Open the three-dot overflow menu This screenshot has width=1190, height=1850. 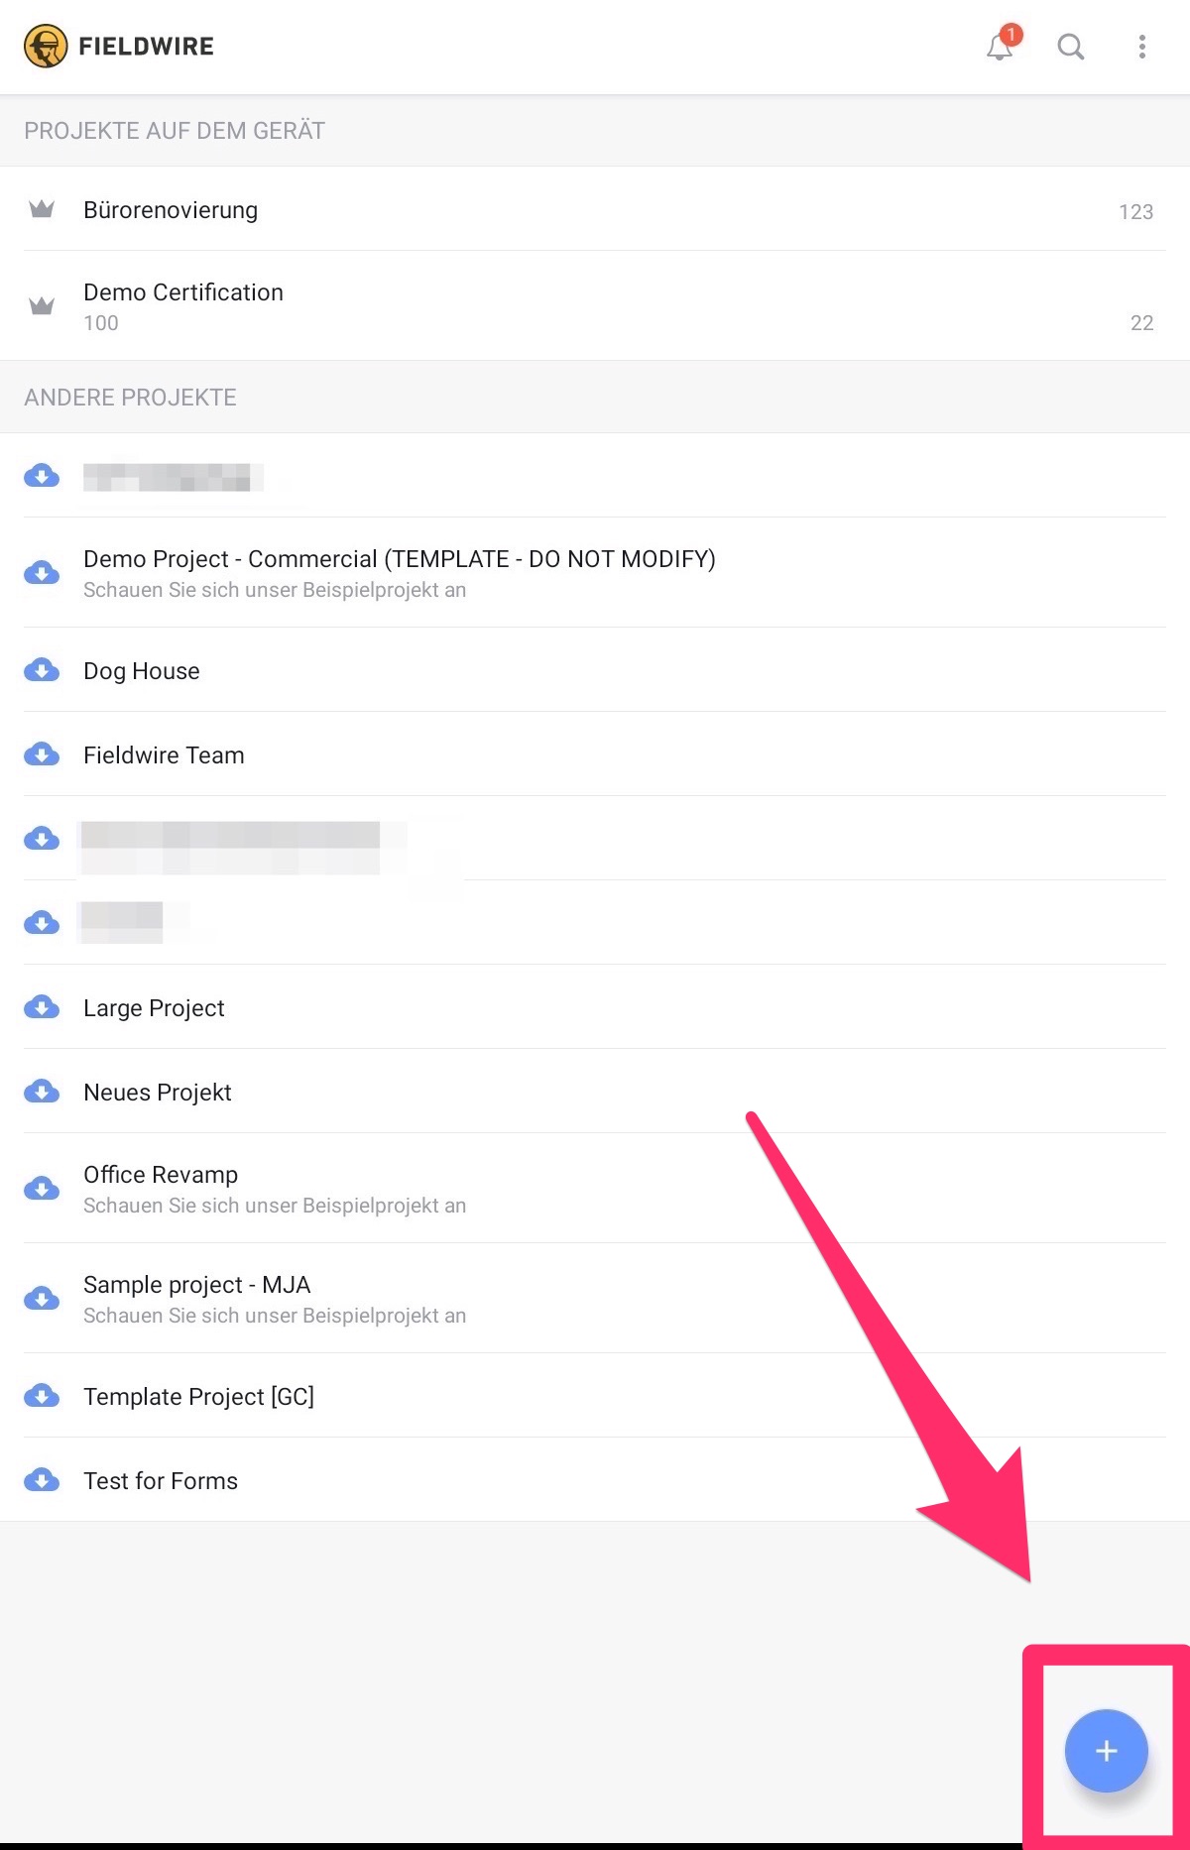pyautogui.click(x=1141, y=47)
